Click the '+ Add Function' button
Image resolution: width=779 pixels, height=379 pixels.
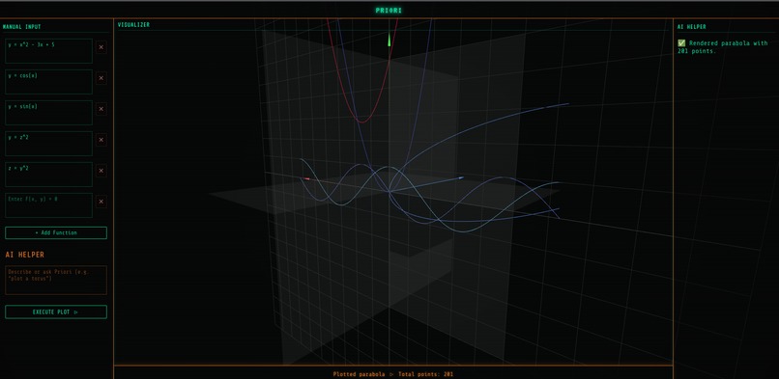click(56, 232)
